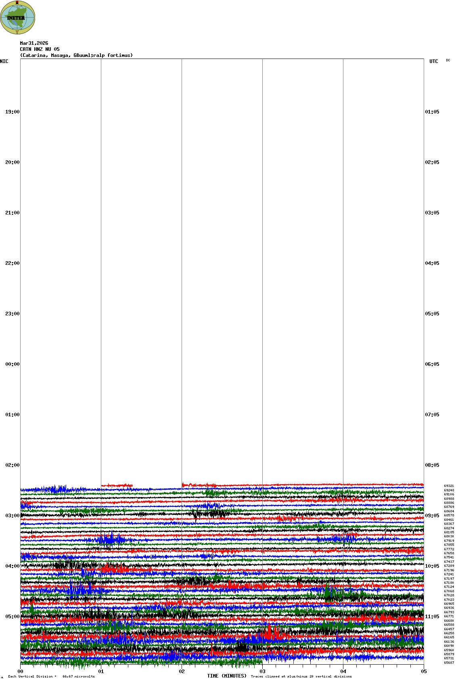456x682 pixels.
Task: Click the large red spike near minute 03
Action: pos(270,631)
